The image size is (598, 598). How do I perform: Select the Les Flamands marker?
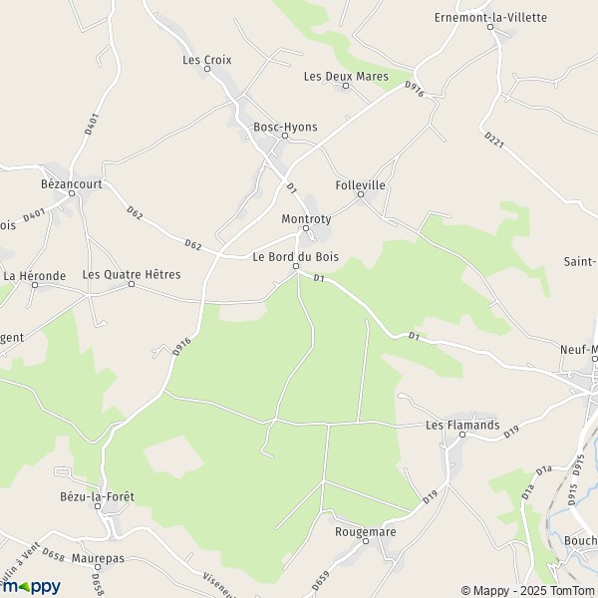[462, 435]
